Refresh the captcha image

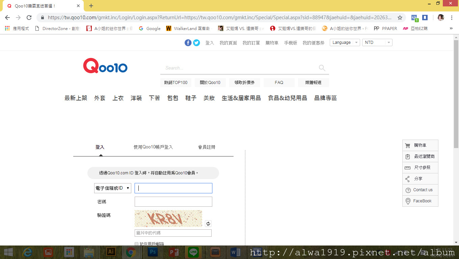pyautogui.click(x=208, y=224)
